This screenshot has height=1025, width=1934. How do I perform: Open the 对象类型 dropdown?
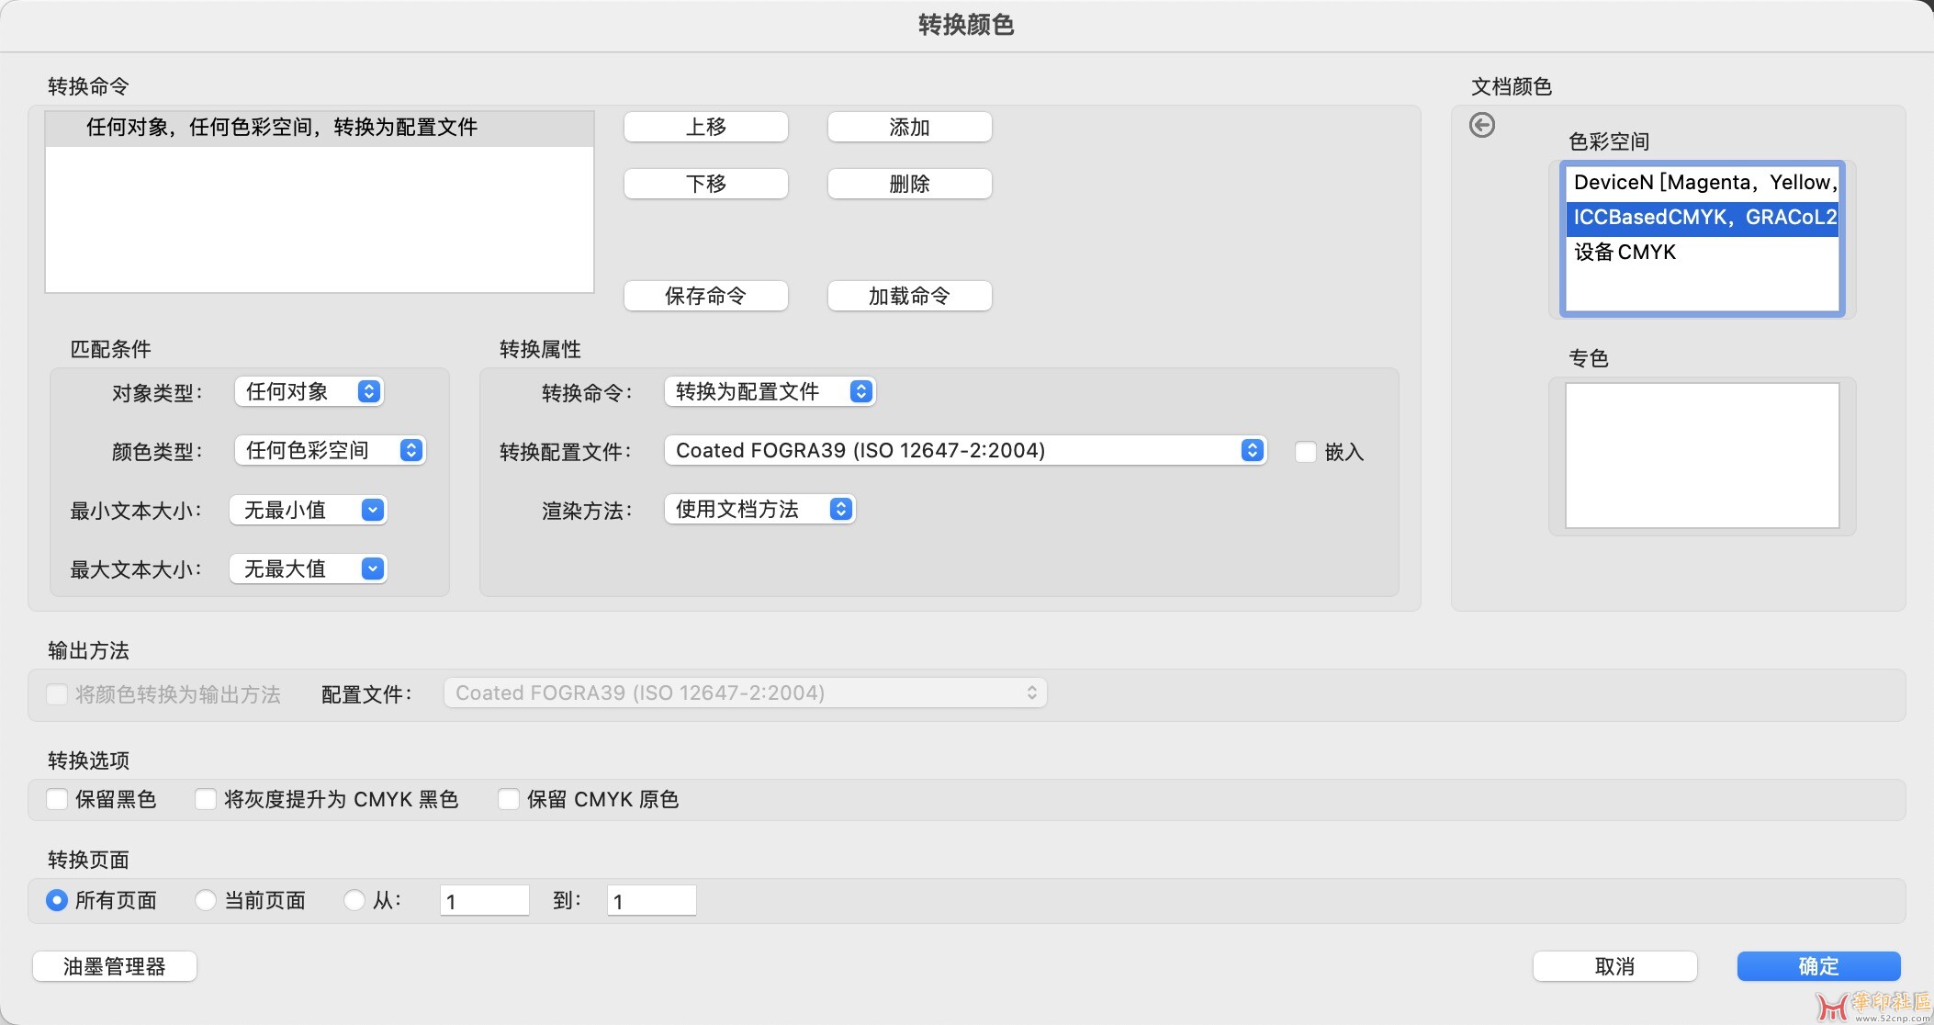click(x=309, y=392)
